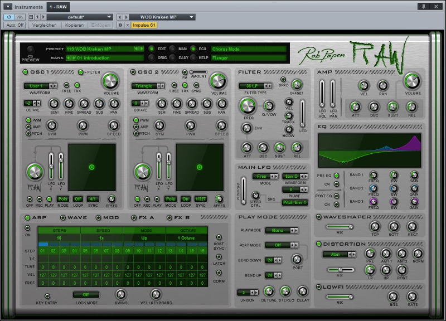Image resolution: width=446 pixels, height=321 pixels.
Task: Enable the Waveshaper LED
Action: pos(319,217)
